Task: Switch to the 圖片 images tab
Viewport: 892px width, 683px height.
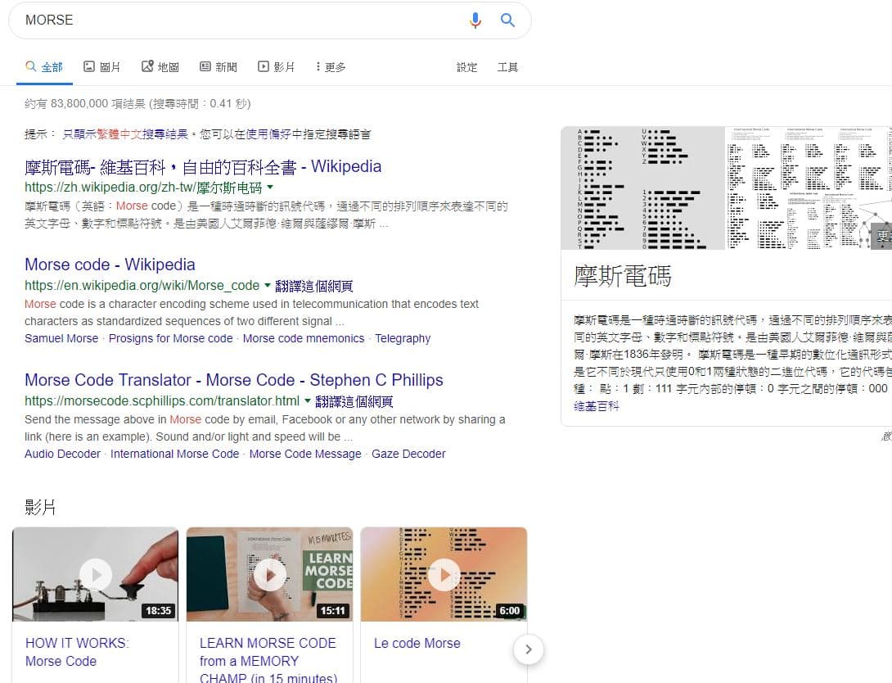Action: 101,67
